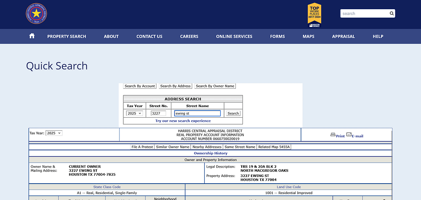Click the HOUSTON TX 77004-7825 mailing text
Viewport: 421px width, 200px height.
[92, 174]
